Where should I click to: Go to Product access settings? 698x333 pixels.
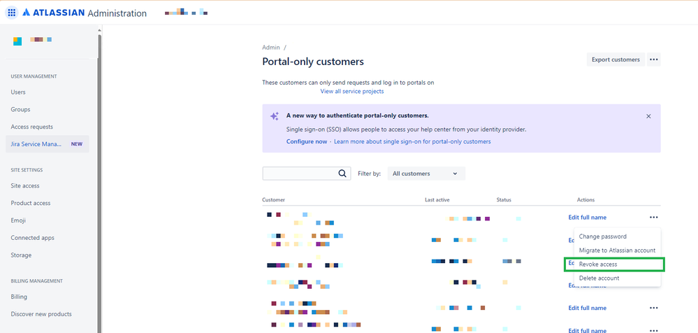[x=31, y=203]
